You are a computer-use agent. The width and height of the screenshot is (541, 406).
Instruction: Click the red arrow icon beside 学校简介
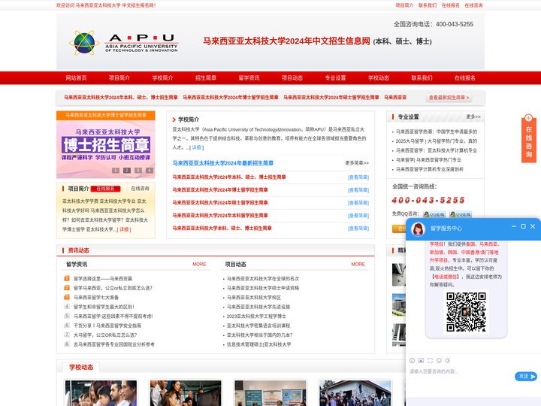(x=174, y=120)
